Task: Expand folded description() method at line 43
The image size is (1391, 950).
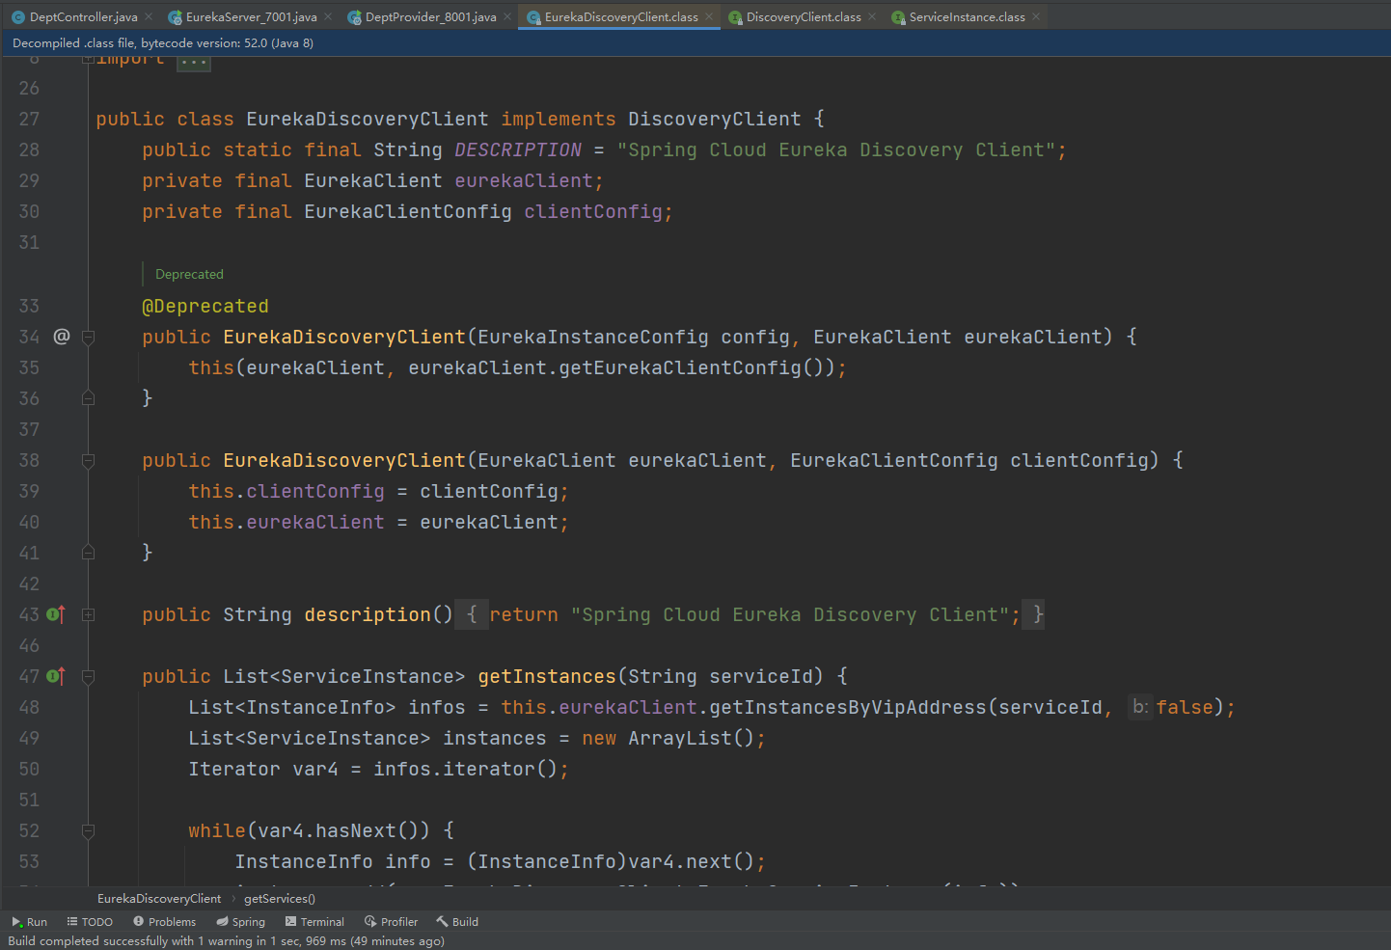Action: tap(88, 614)
